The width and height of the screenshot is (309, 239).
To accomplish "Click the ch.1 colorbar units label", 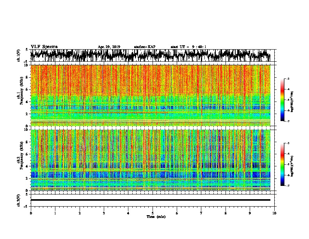I will 292,102.
